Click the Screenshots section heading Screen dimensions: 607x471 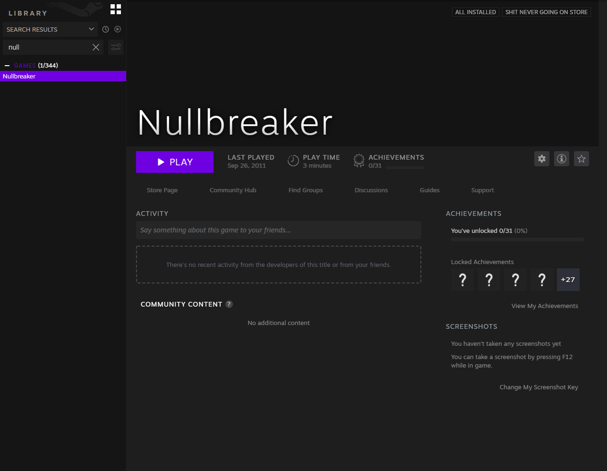pyautogui.click(x=471, y=326)
